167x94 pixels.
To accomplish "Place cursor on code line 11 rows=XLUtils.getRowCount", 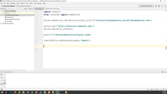I will 67,40.
